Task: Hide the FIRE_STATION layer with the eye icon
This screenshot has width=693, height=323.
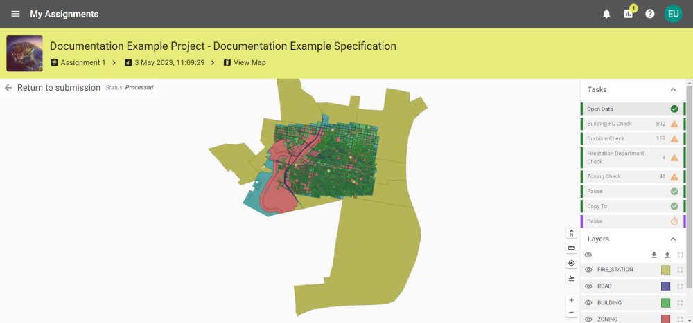Action: [588, 270]
